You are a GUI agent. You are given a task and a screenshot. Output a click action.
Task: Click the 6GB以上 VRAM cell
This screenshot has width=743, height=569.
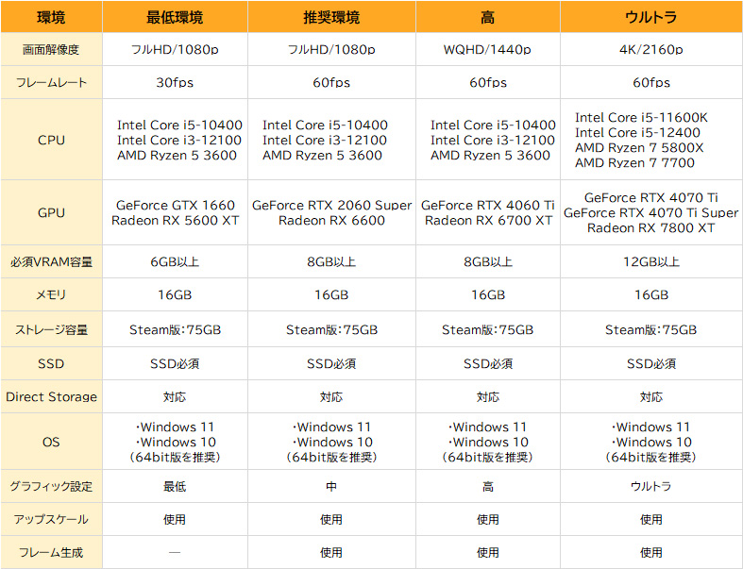pos(175,261)
